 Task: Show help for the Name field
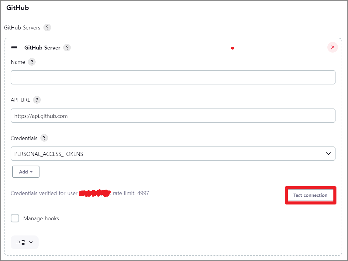pyautogui.click(x=32, y=62)
